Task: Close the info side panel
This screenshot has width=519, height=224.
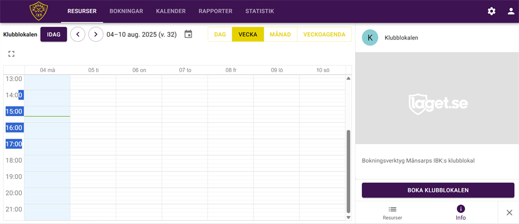Action: tap(509, 213)
